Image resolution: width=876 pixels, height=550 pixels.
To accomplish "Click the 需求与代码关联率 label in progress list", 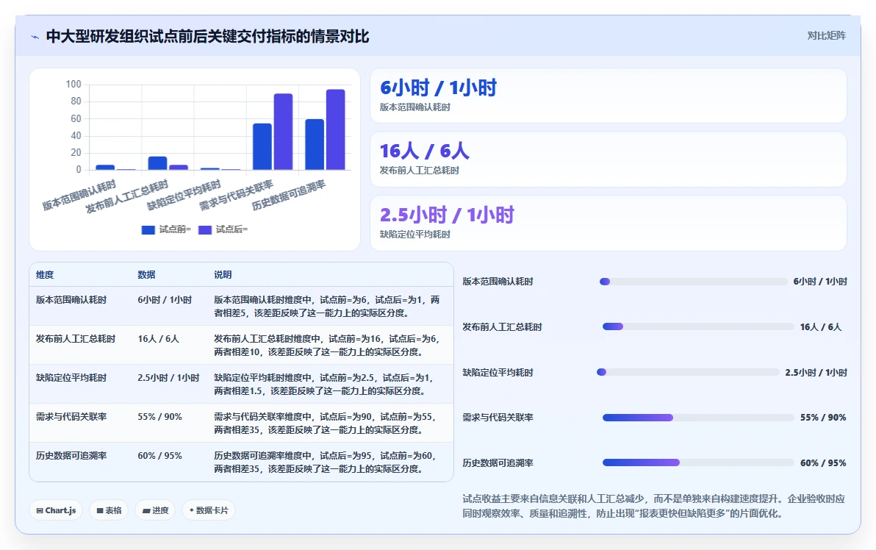I will tap(498, 418).
